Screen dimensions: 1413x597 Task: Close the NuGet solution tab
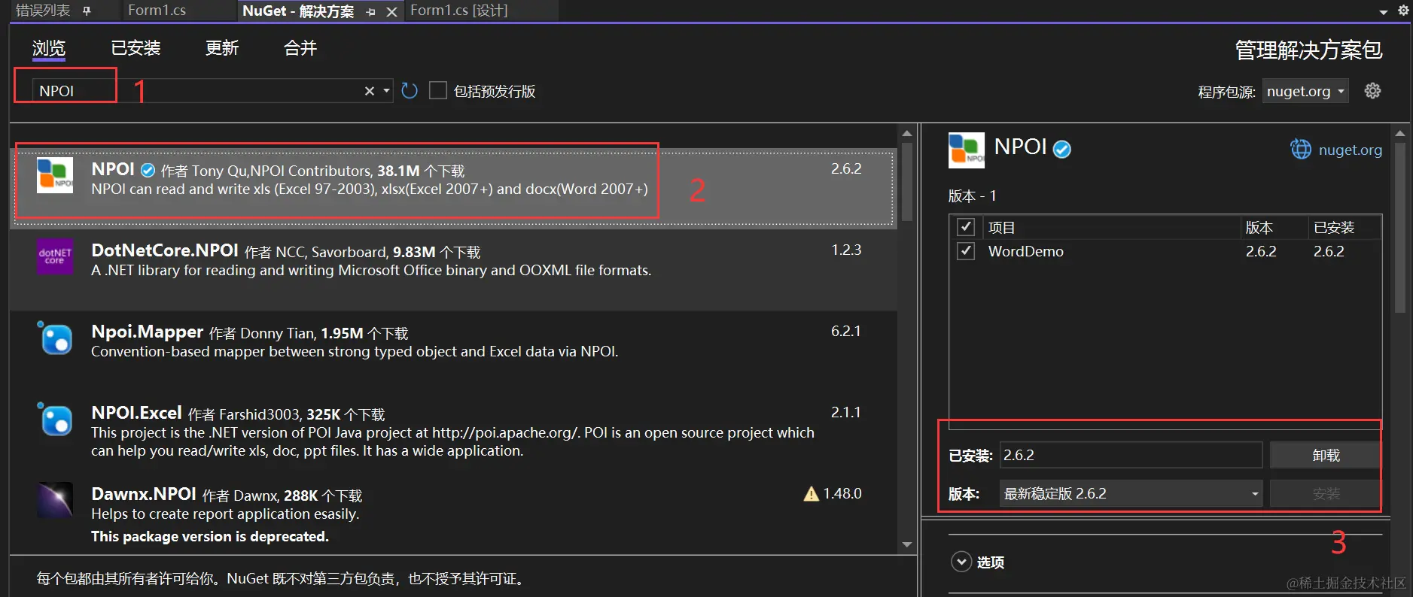[x=391, y=12]
